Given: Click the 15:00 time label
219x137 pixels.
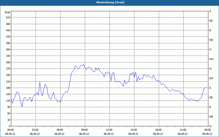Looking at the screenshot, I should coord(134,130).
